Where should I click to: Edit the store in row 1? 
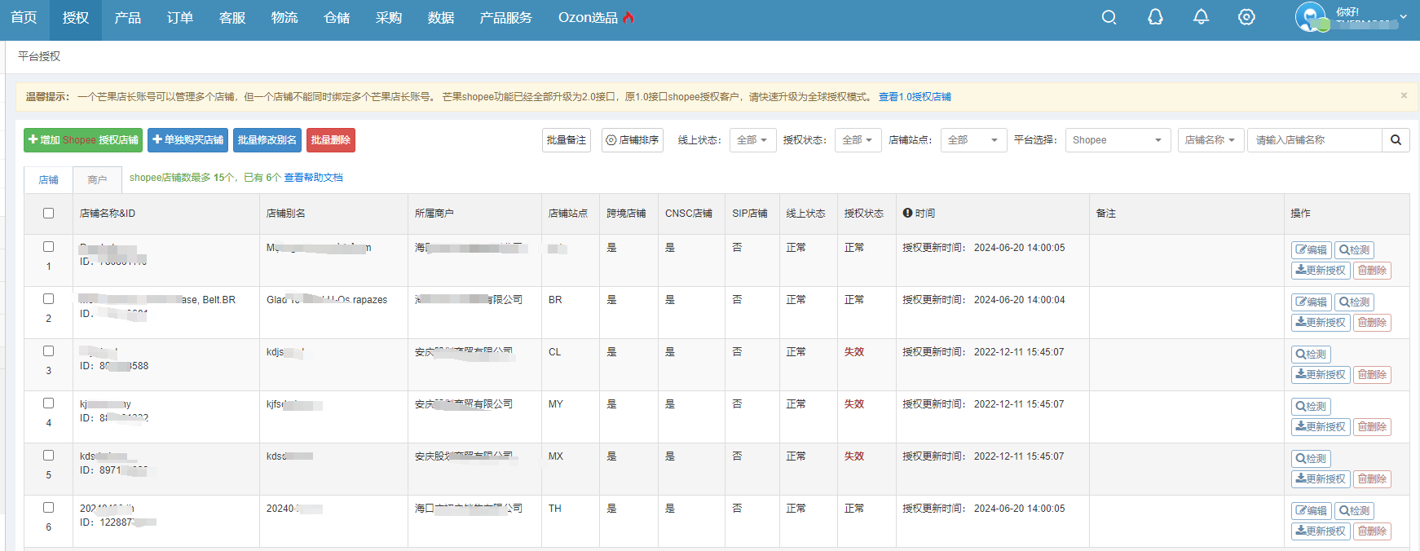pyautogui.click(x=1312, y=250)
